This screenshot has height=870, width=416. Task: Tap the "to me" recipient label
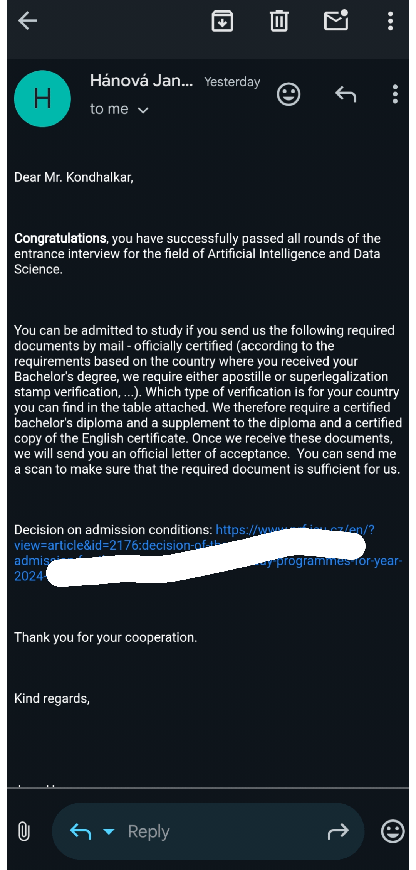click(109, 109)
